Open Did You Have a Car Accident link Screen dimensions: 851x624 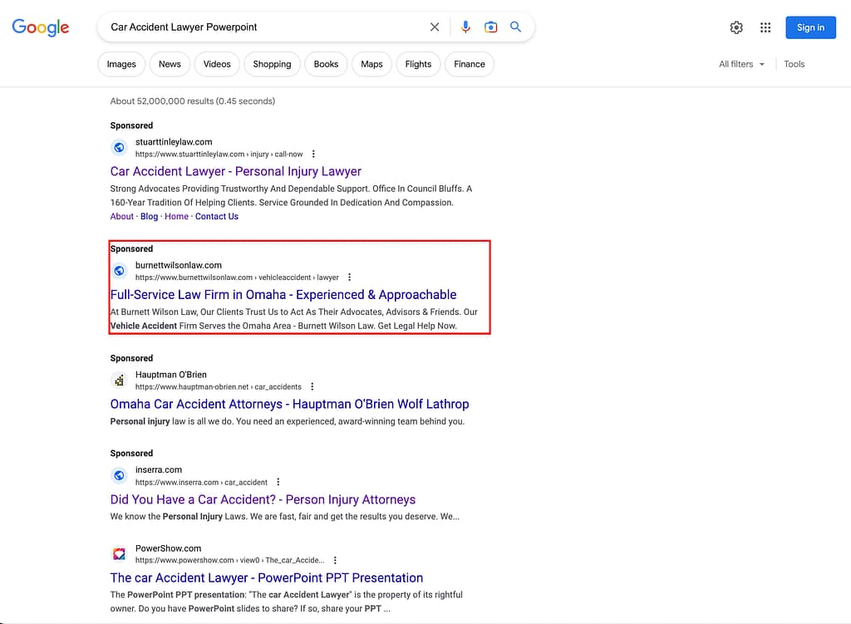click(x=263, y=499)
